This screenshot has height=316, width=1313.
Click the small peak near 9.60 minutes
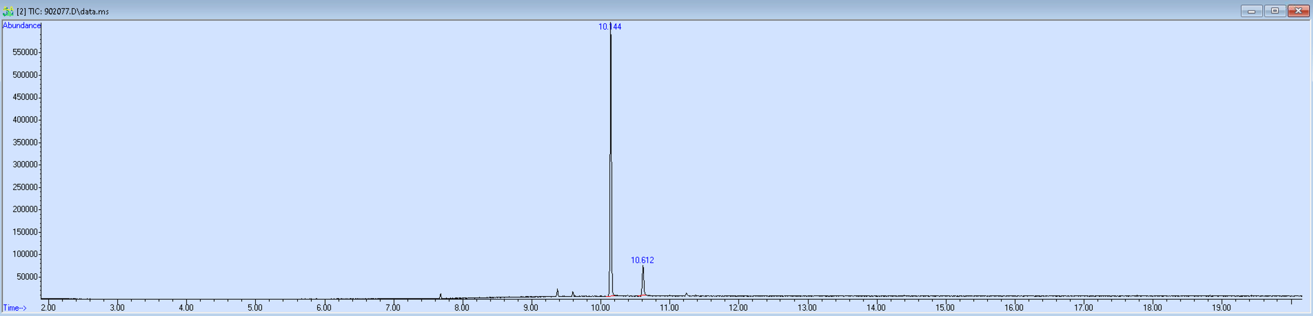pos(572,294)
